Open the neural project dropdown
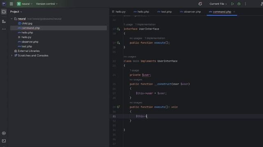The image size is (263, 147). [25, 4]
